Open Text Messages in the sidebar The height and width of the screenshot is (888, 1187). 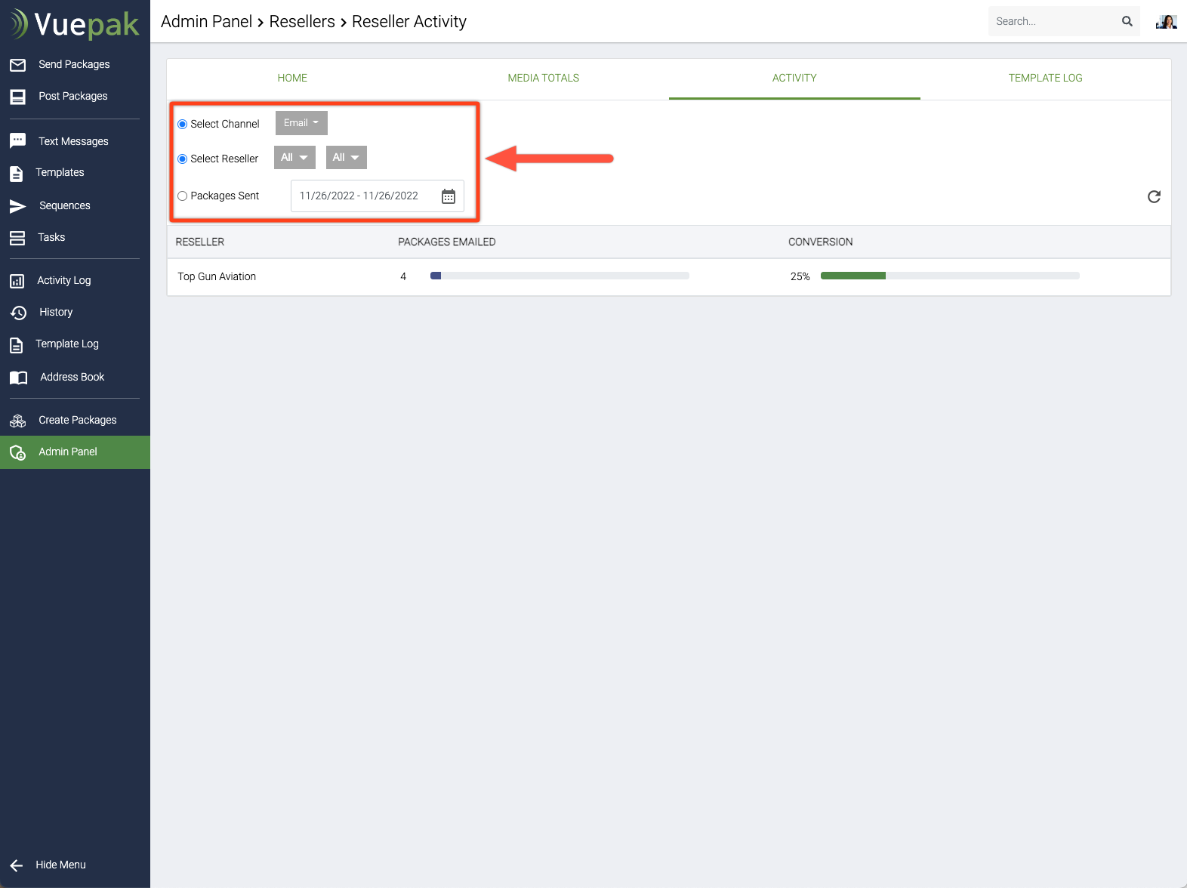(x=75, y=141)
